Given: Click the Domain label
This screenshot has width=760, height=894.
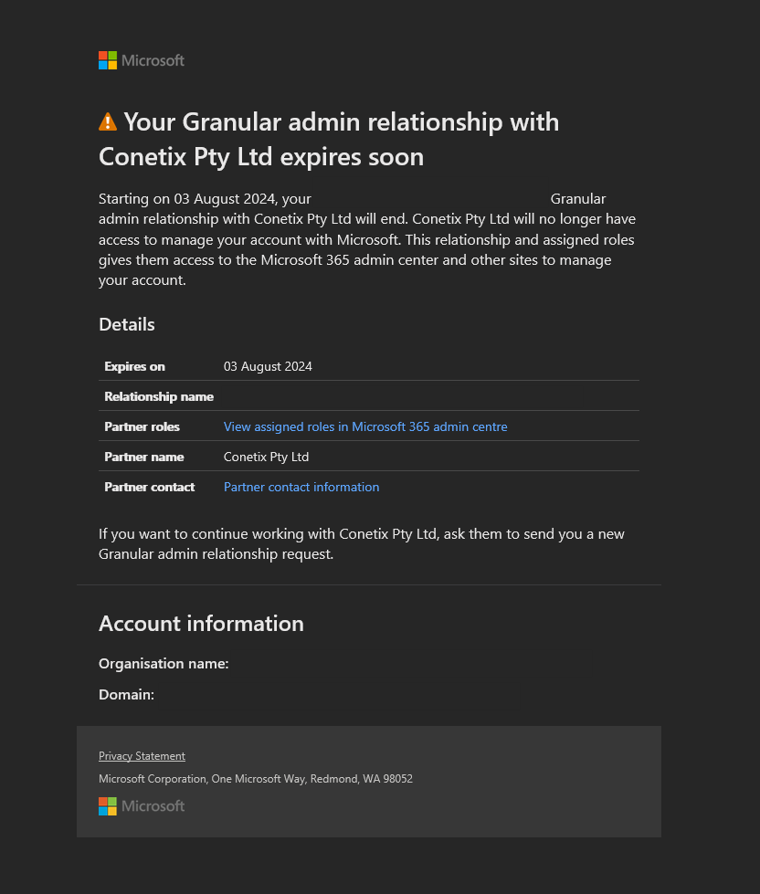Looking at the screenshot, I should (126, 695).
